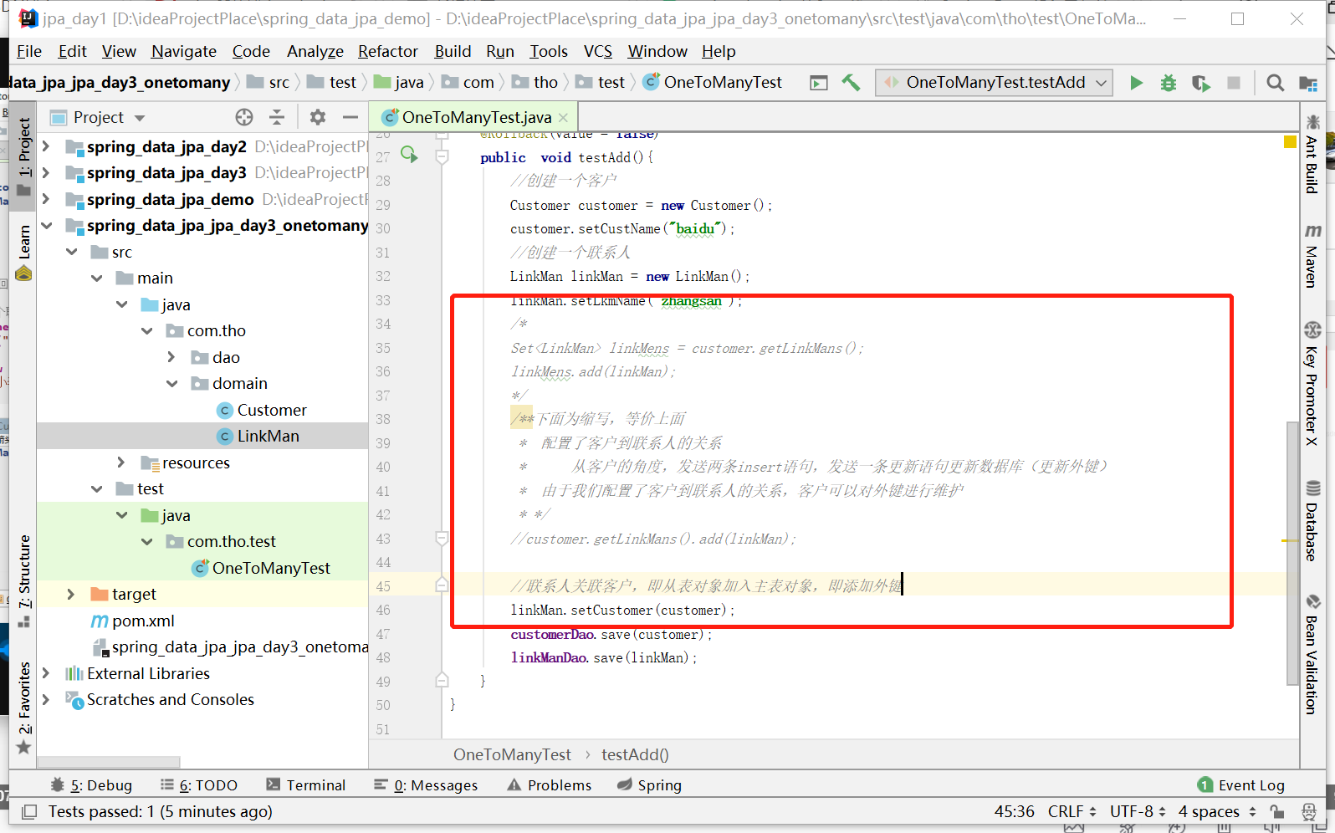Image resolution: width=1335 pixels, height=833 pixels.
Task: Open the Refactor menu
Action: coord(388,52)
